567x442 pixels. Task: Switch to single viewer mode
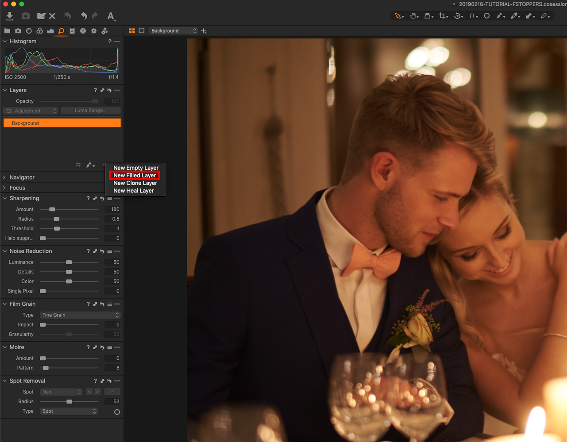click(142, 31)
